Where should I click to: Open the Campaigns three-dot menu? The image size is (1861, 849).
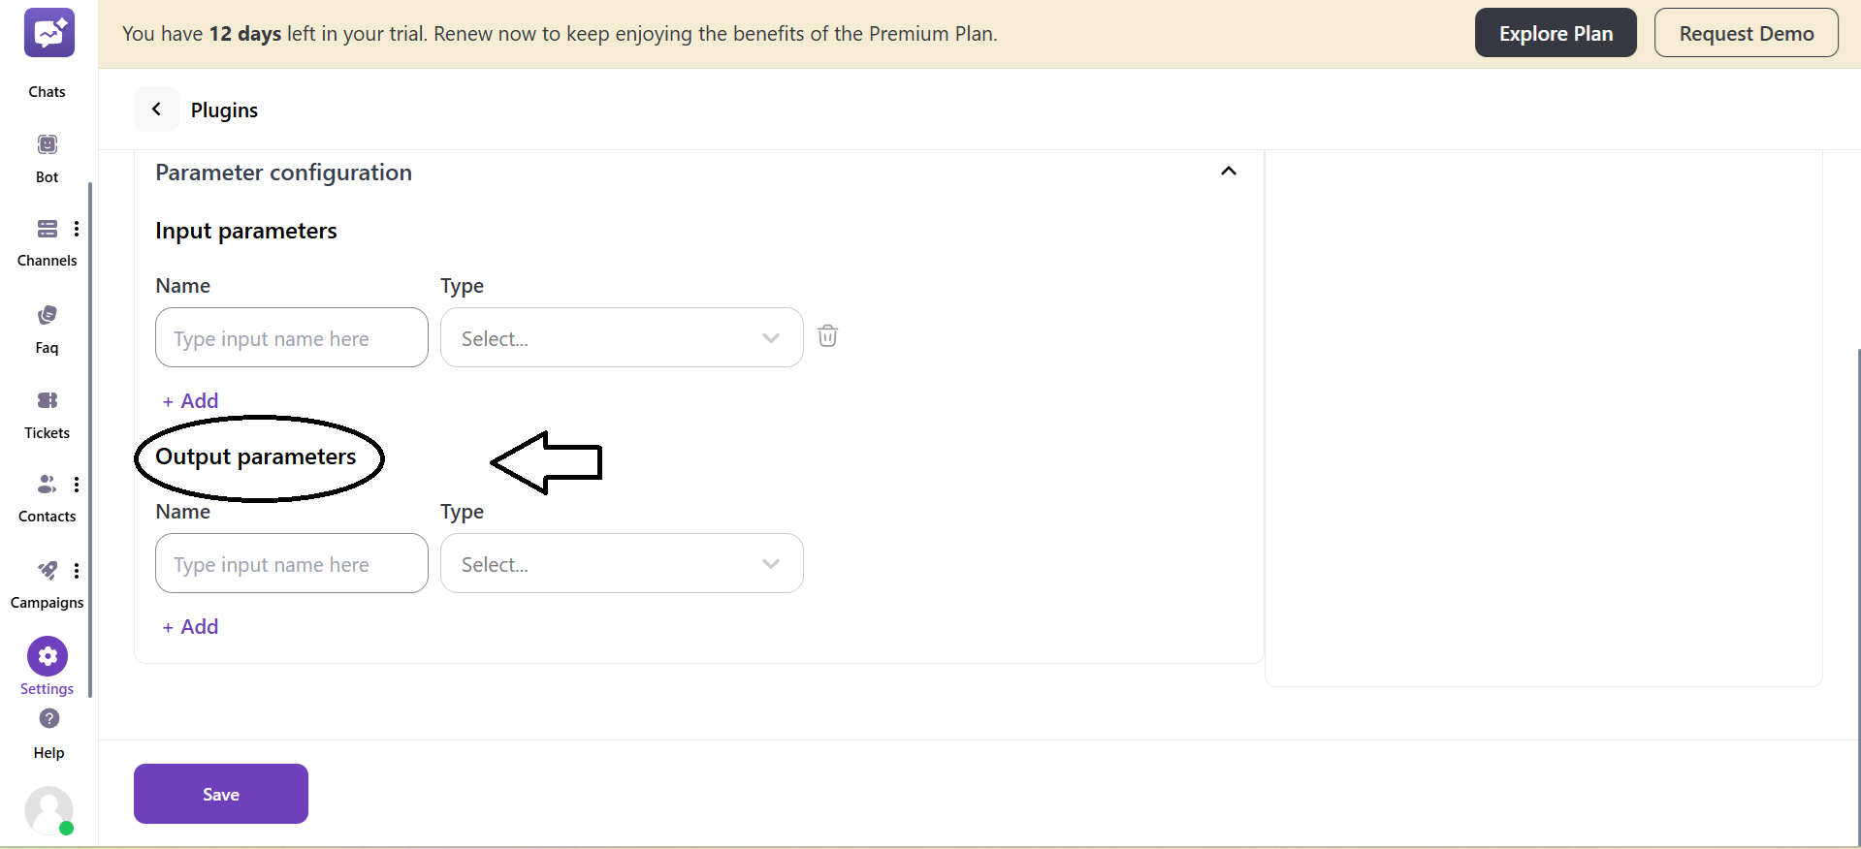[77, 571]
